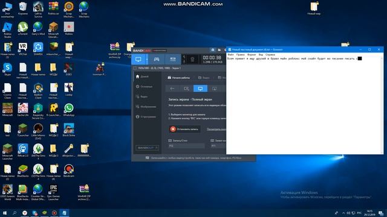Switch to Notepad on the taskbar
Screen dimensions: 387x217
coord(64,213)
